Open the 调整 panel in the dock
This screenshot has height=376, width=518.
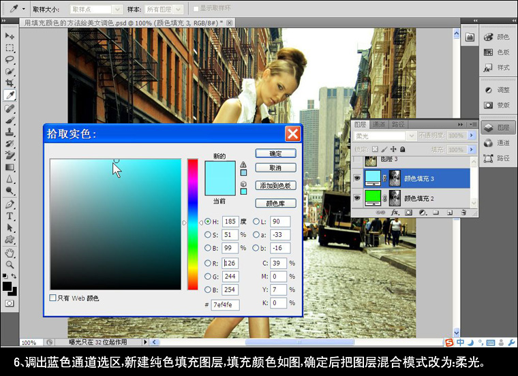pos(497,90)
